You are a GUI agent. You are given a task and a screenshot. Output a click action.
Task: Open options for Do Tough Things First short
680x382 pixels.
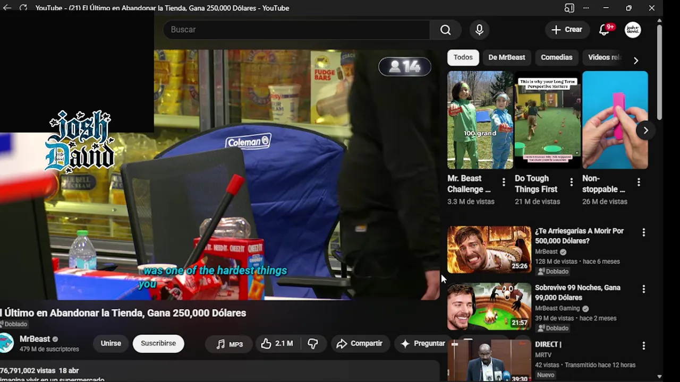click(x=571, y=182)
